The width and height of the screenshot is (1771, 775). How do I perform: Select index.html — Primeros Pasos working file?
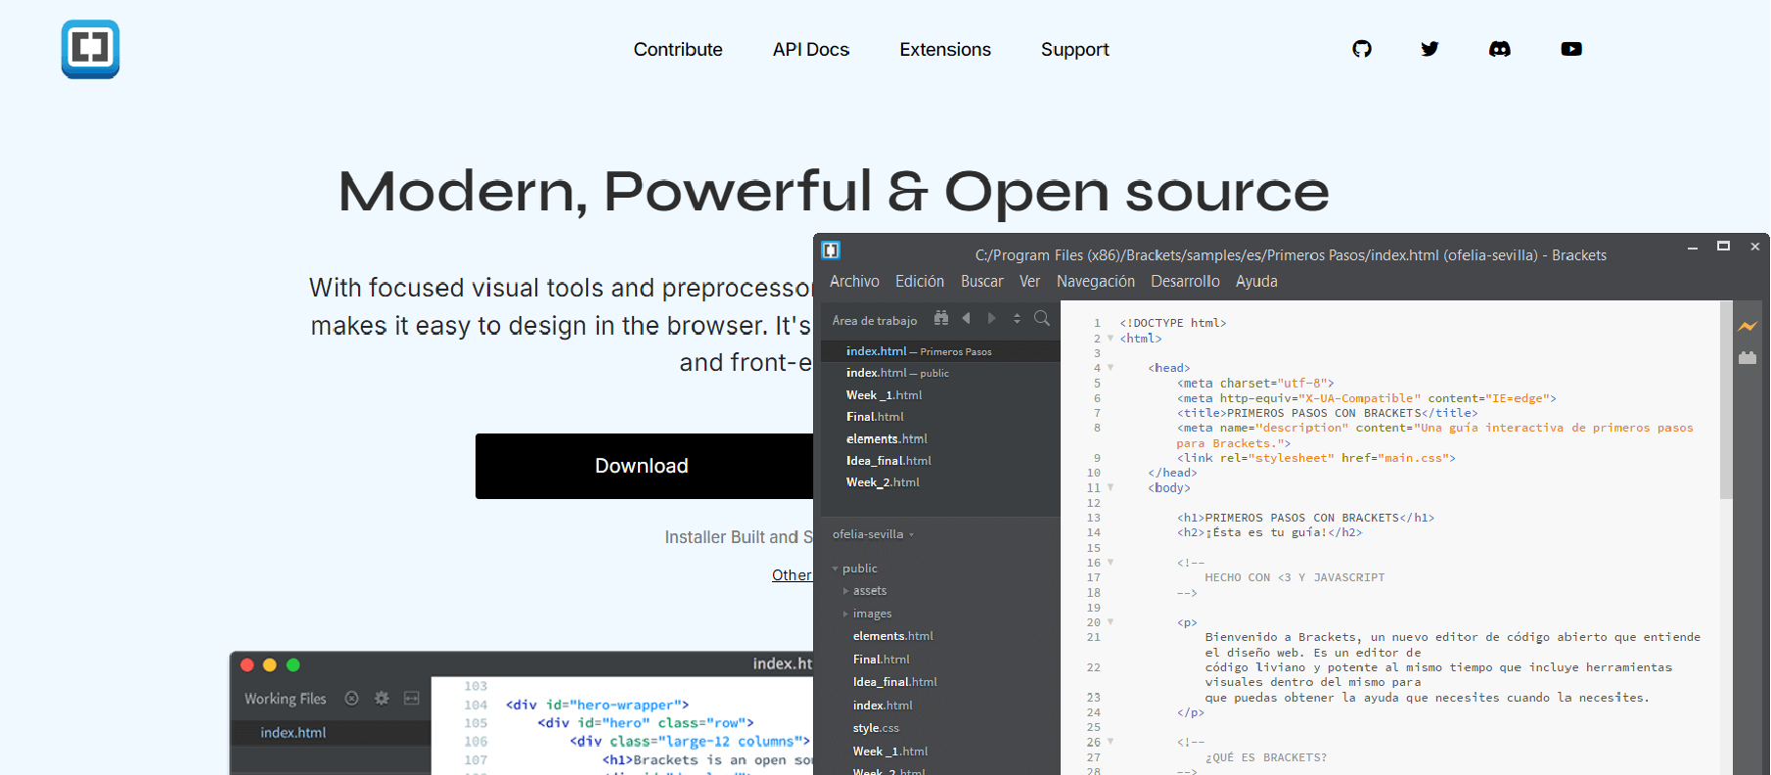click(x=940, y=351)
